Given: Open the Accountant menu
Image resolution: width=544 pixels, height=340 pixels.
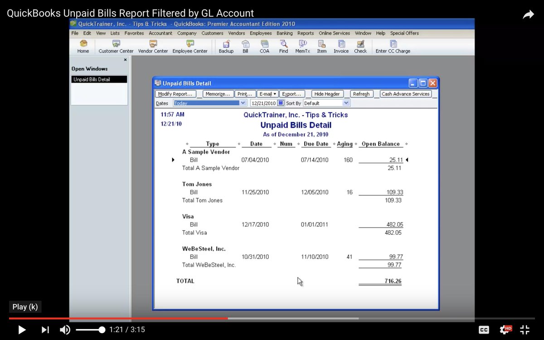Looking at the screenshot, I should [x=160, y=33].
